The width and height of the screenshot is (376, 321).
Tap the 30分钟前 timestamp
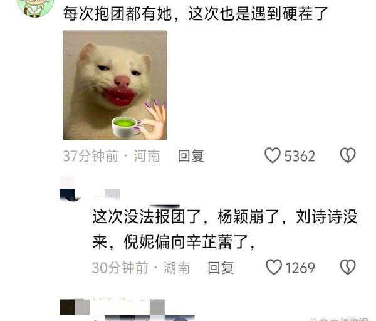(120, 268)
